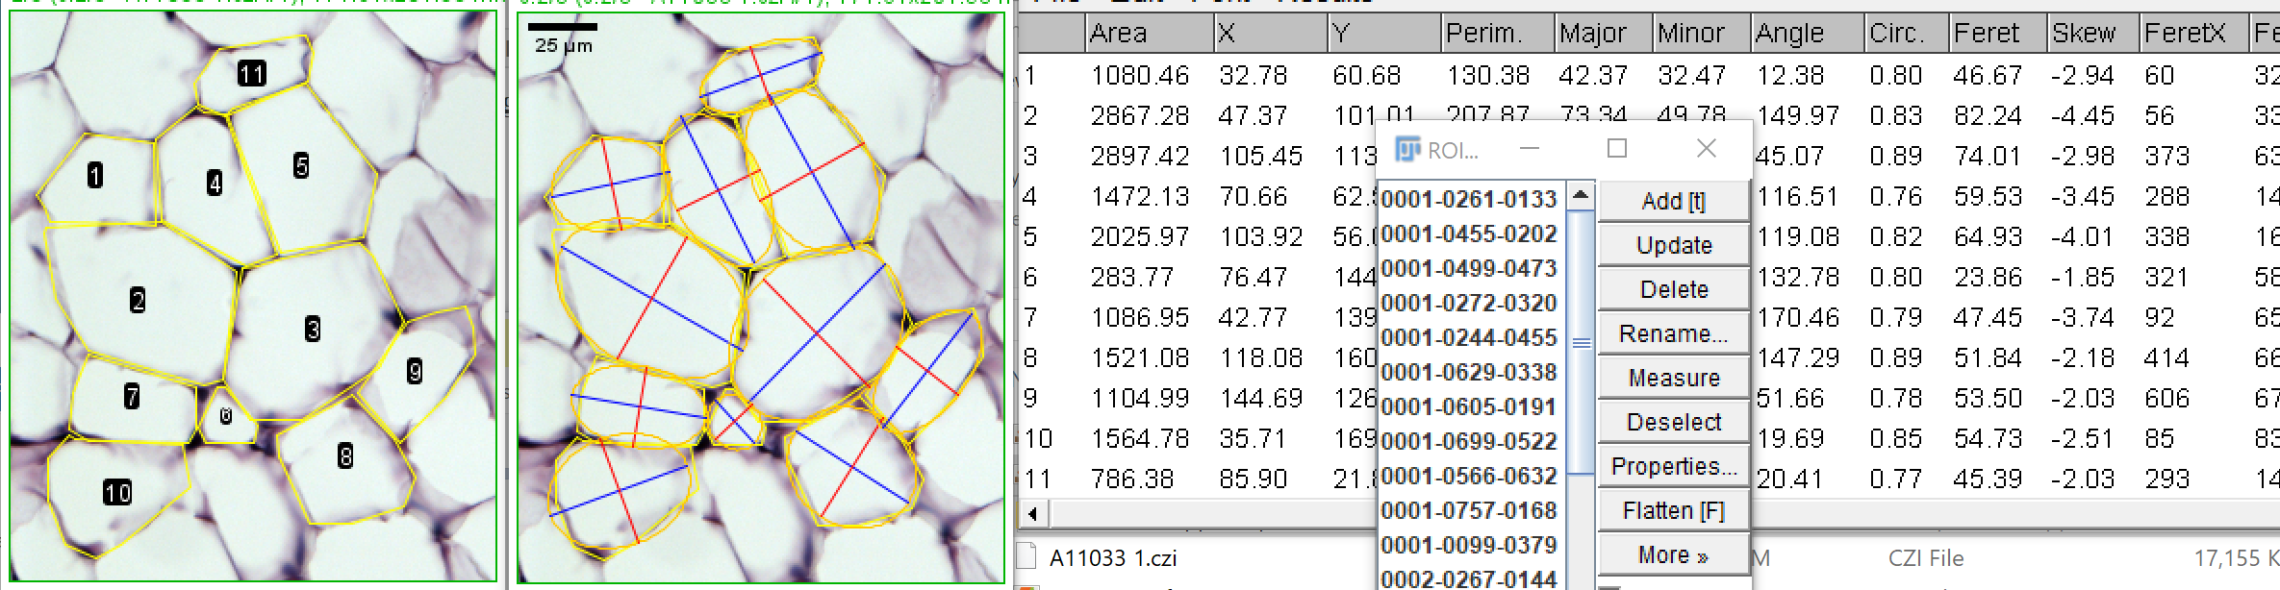Click the ROI list scroll-up arrow
Viewport: 2280px width, 590px height.
1580,196
